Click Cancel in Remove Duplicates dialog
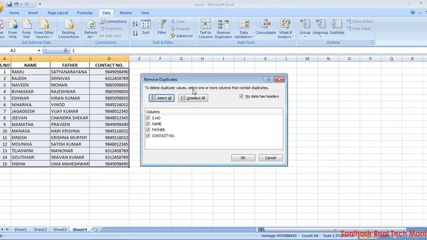Image resolution: width=427 pixels, height=240 pixels. pos(270,158)
